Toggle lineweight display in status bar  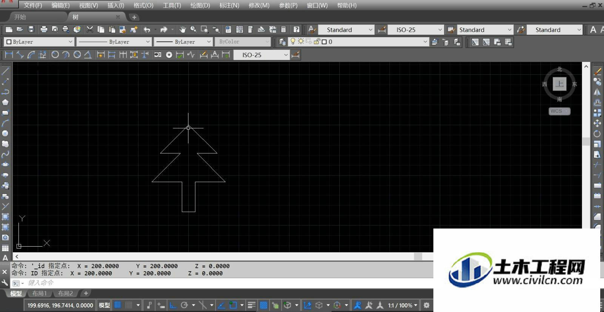pos(252,305)
